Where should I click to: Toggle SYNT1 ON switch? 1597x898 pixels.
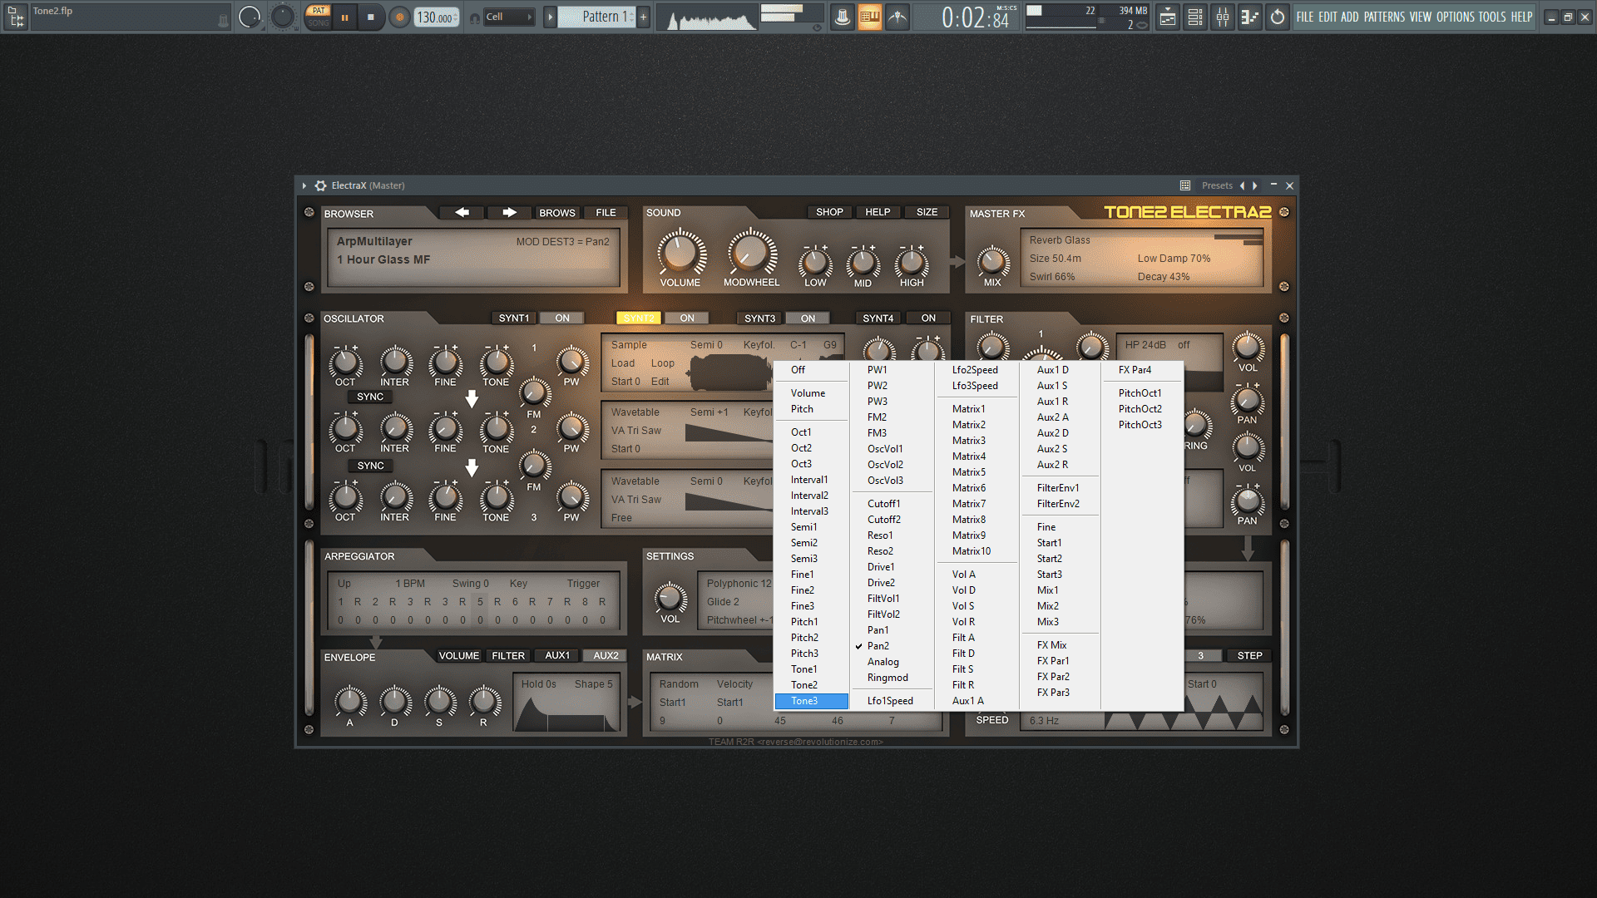[562, 318]
